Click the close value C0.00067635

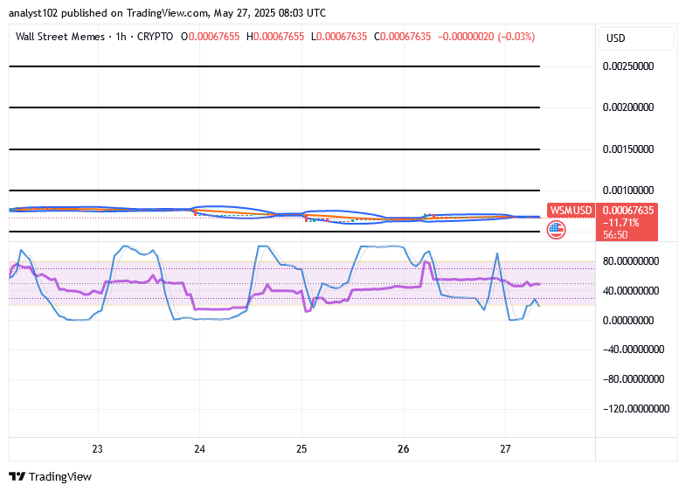click(x=403, y=37)
